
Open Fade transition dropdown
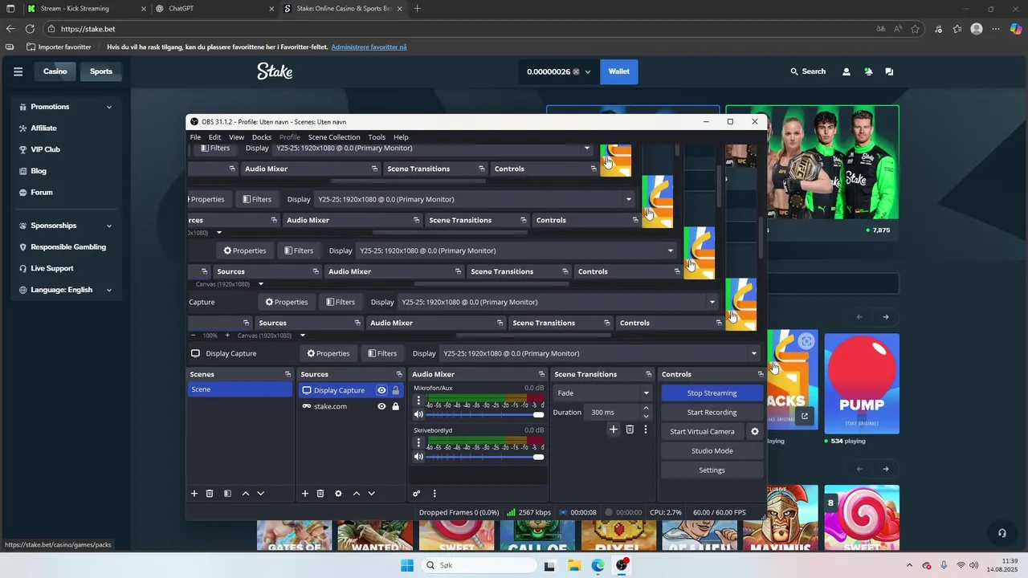[x=602, y=393]
